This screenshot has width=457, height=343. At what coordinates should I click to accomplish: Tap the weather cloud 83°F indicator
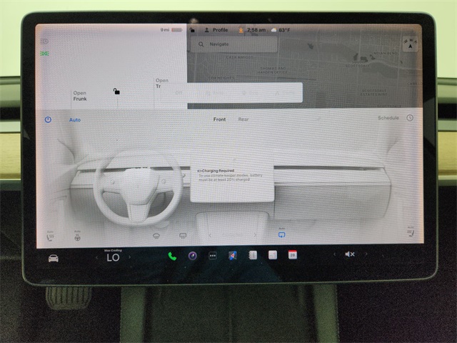[x=281, y=30]
